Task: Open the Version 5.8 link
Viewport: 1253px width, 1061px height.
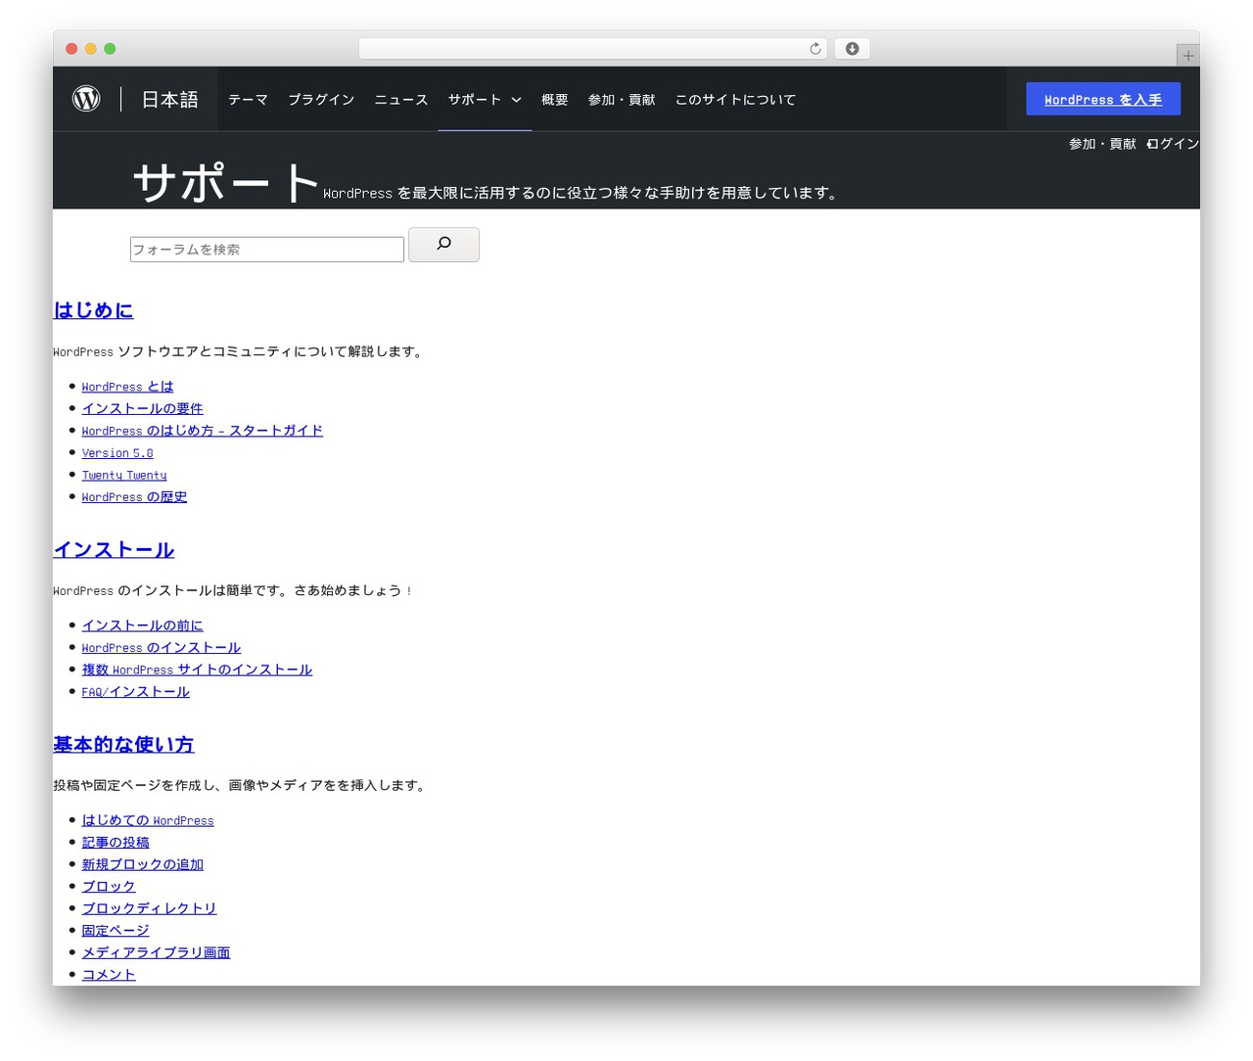Action: tap(117, 453)
